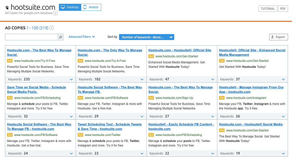Open 'Manage Instagram From Our App' ad link

pyautogui.click(x=251, y=89)
